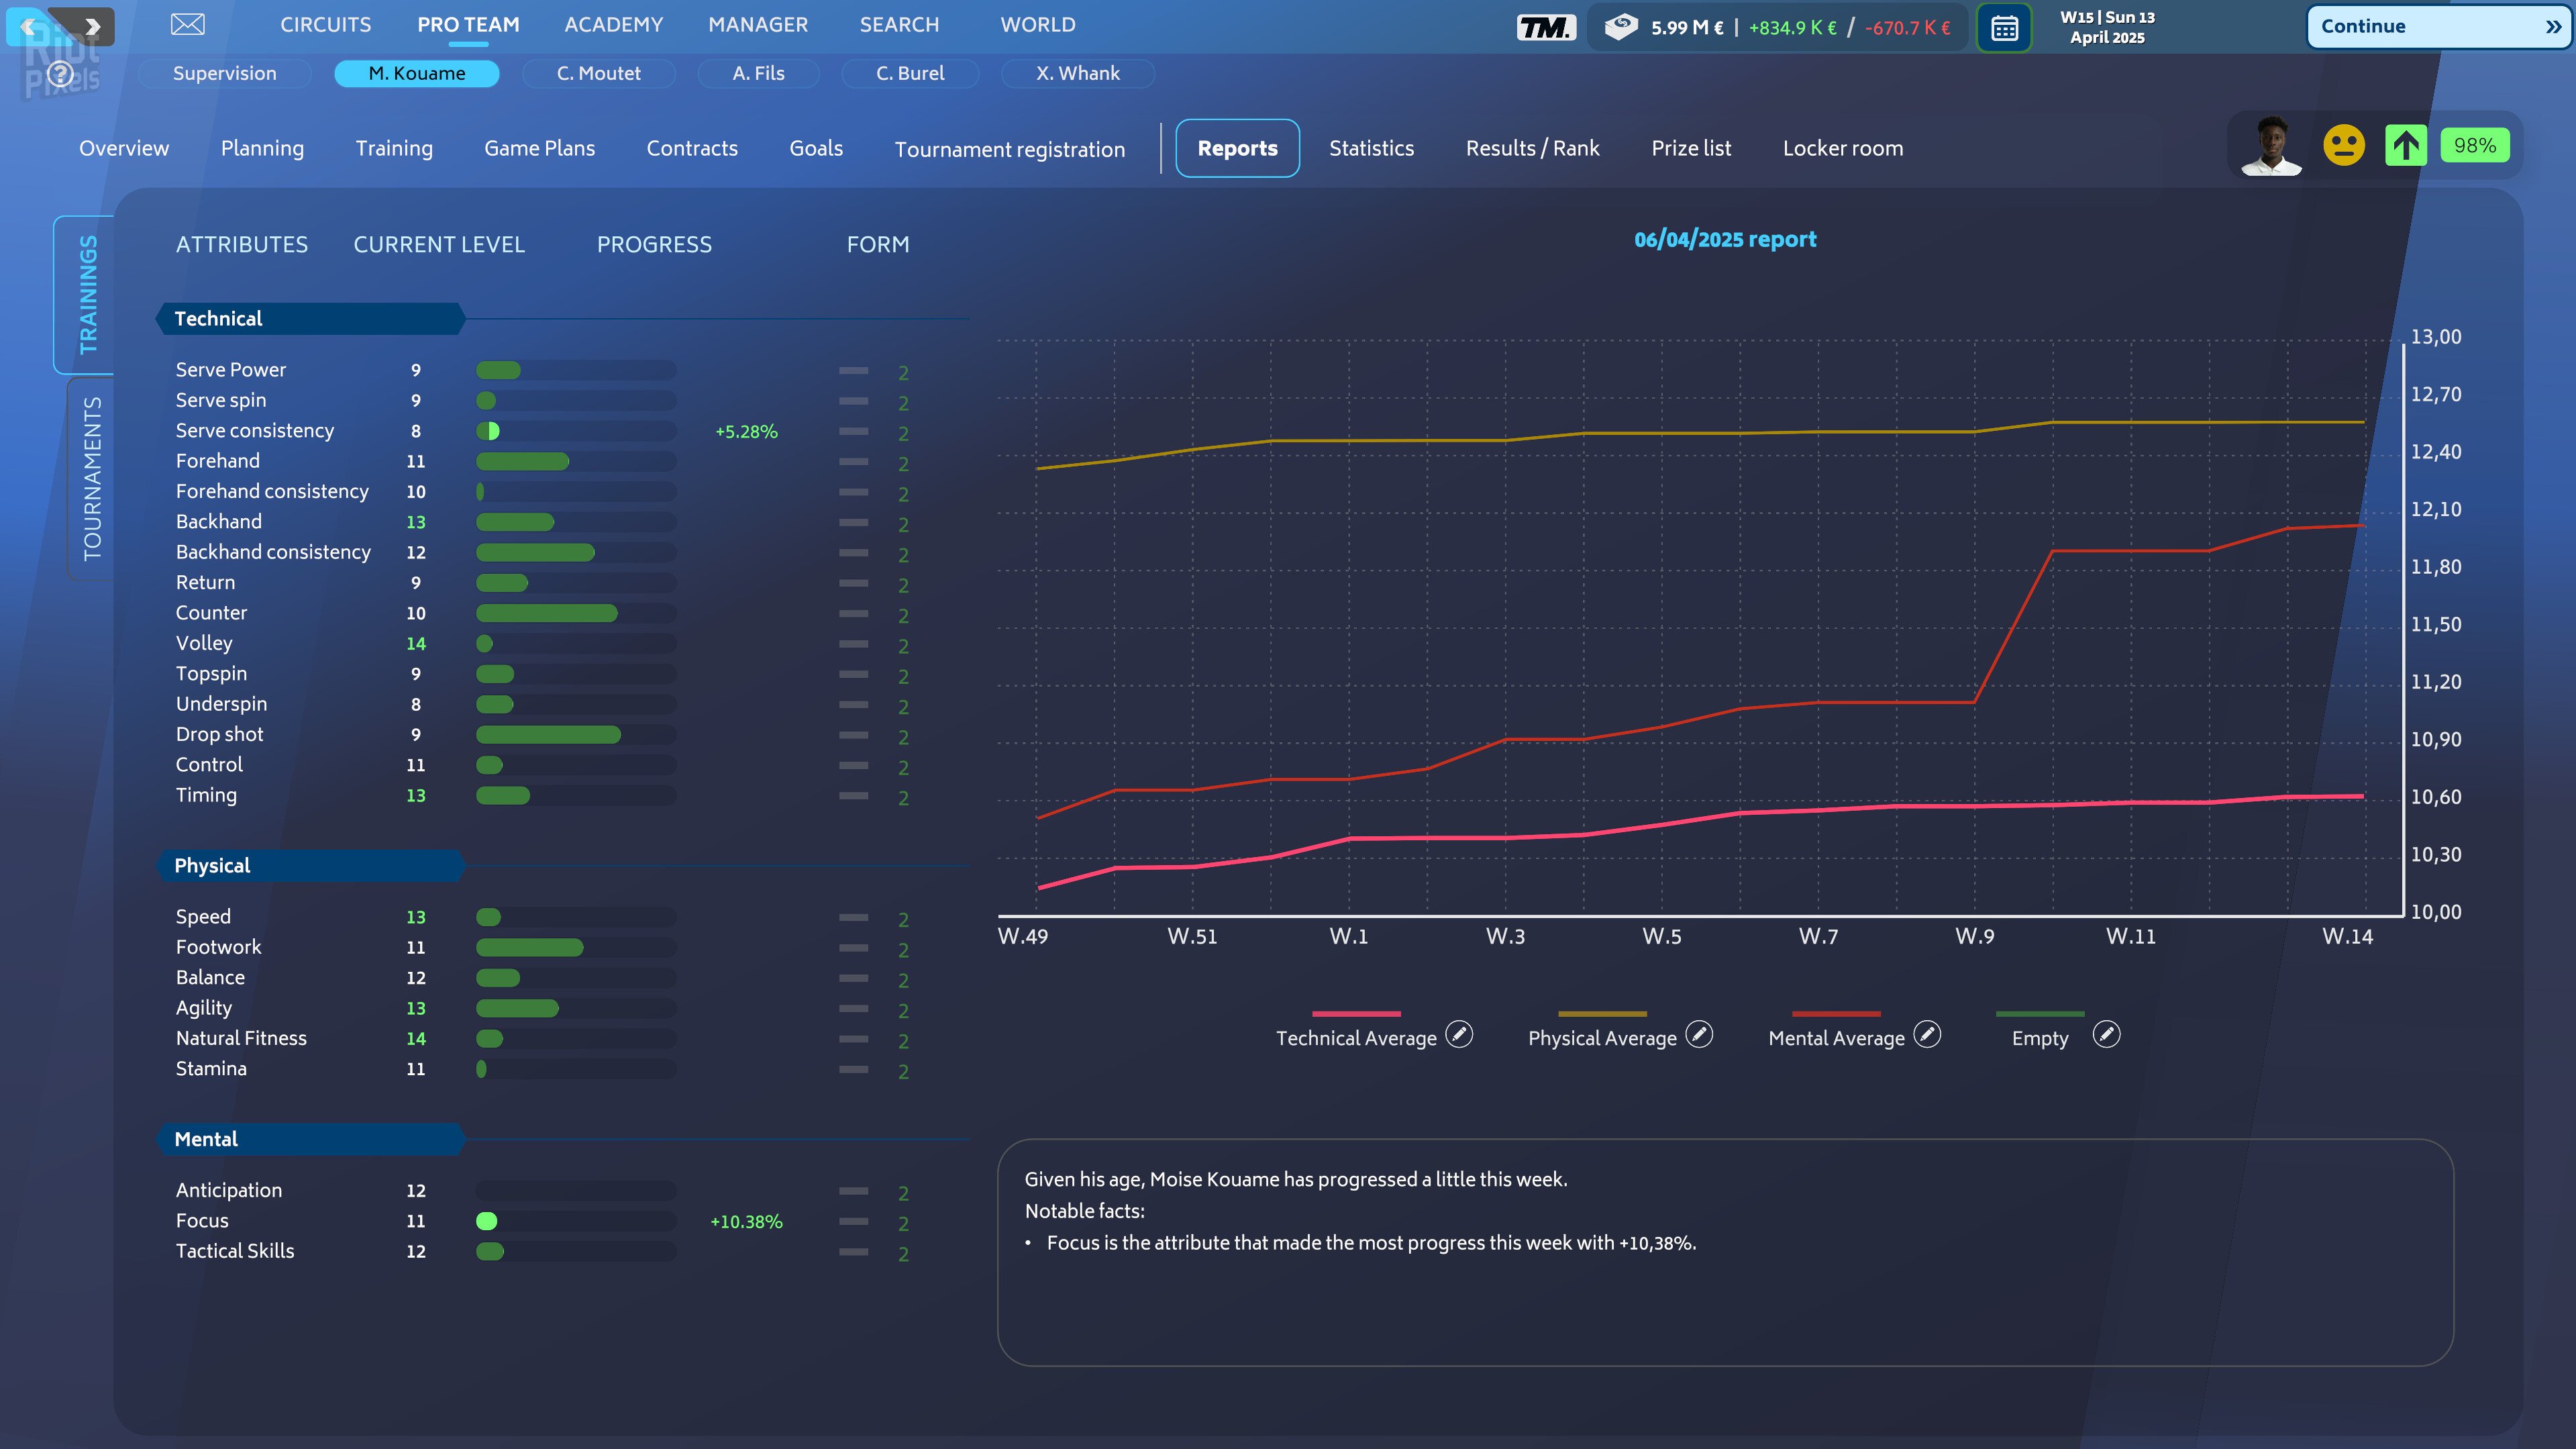2576x1449 pixels.
Task: Click the green upward form arrow icon
Action: pos(2406,145)
